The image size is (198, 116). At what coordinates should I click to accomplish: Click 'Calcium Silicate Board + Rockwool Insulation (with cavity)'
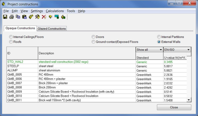76,92
